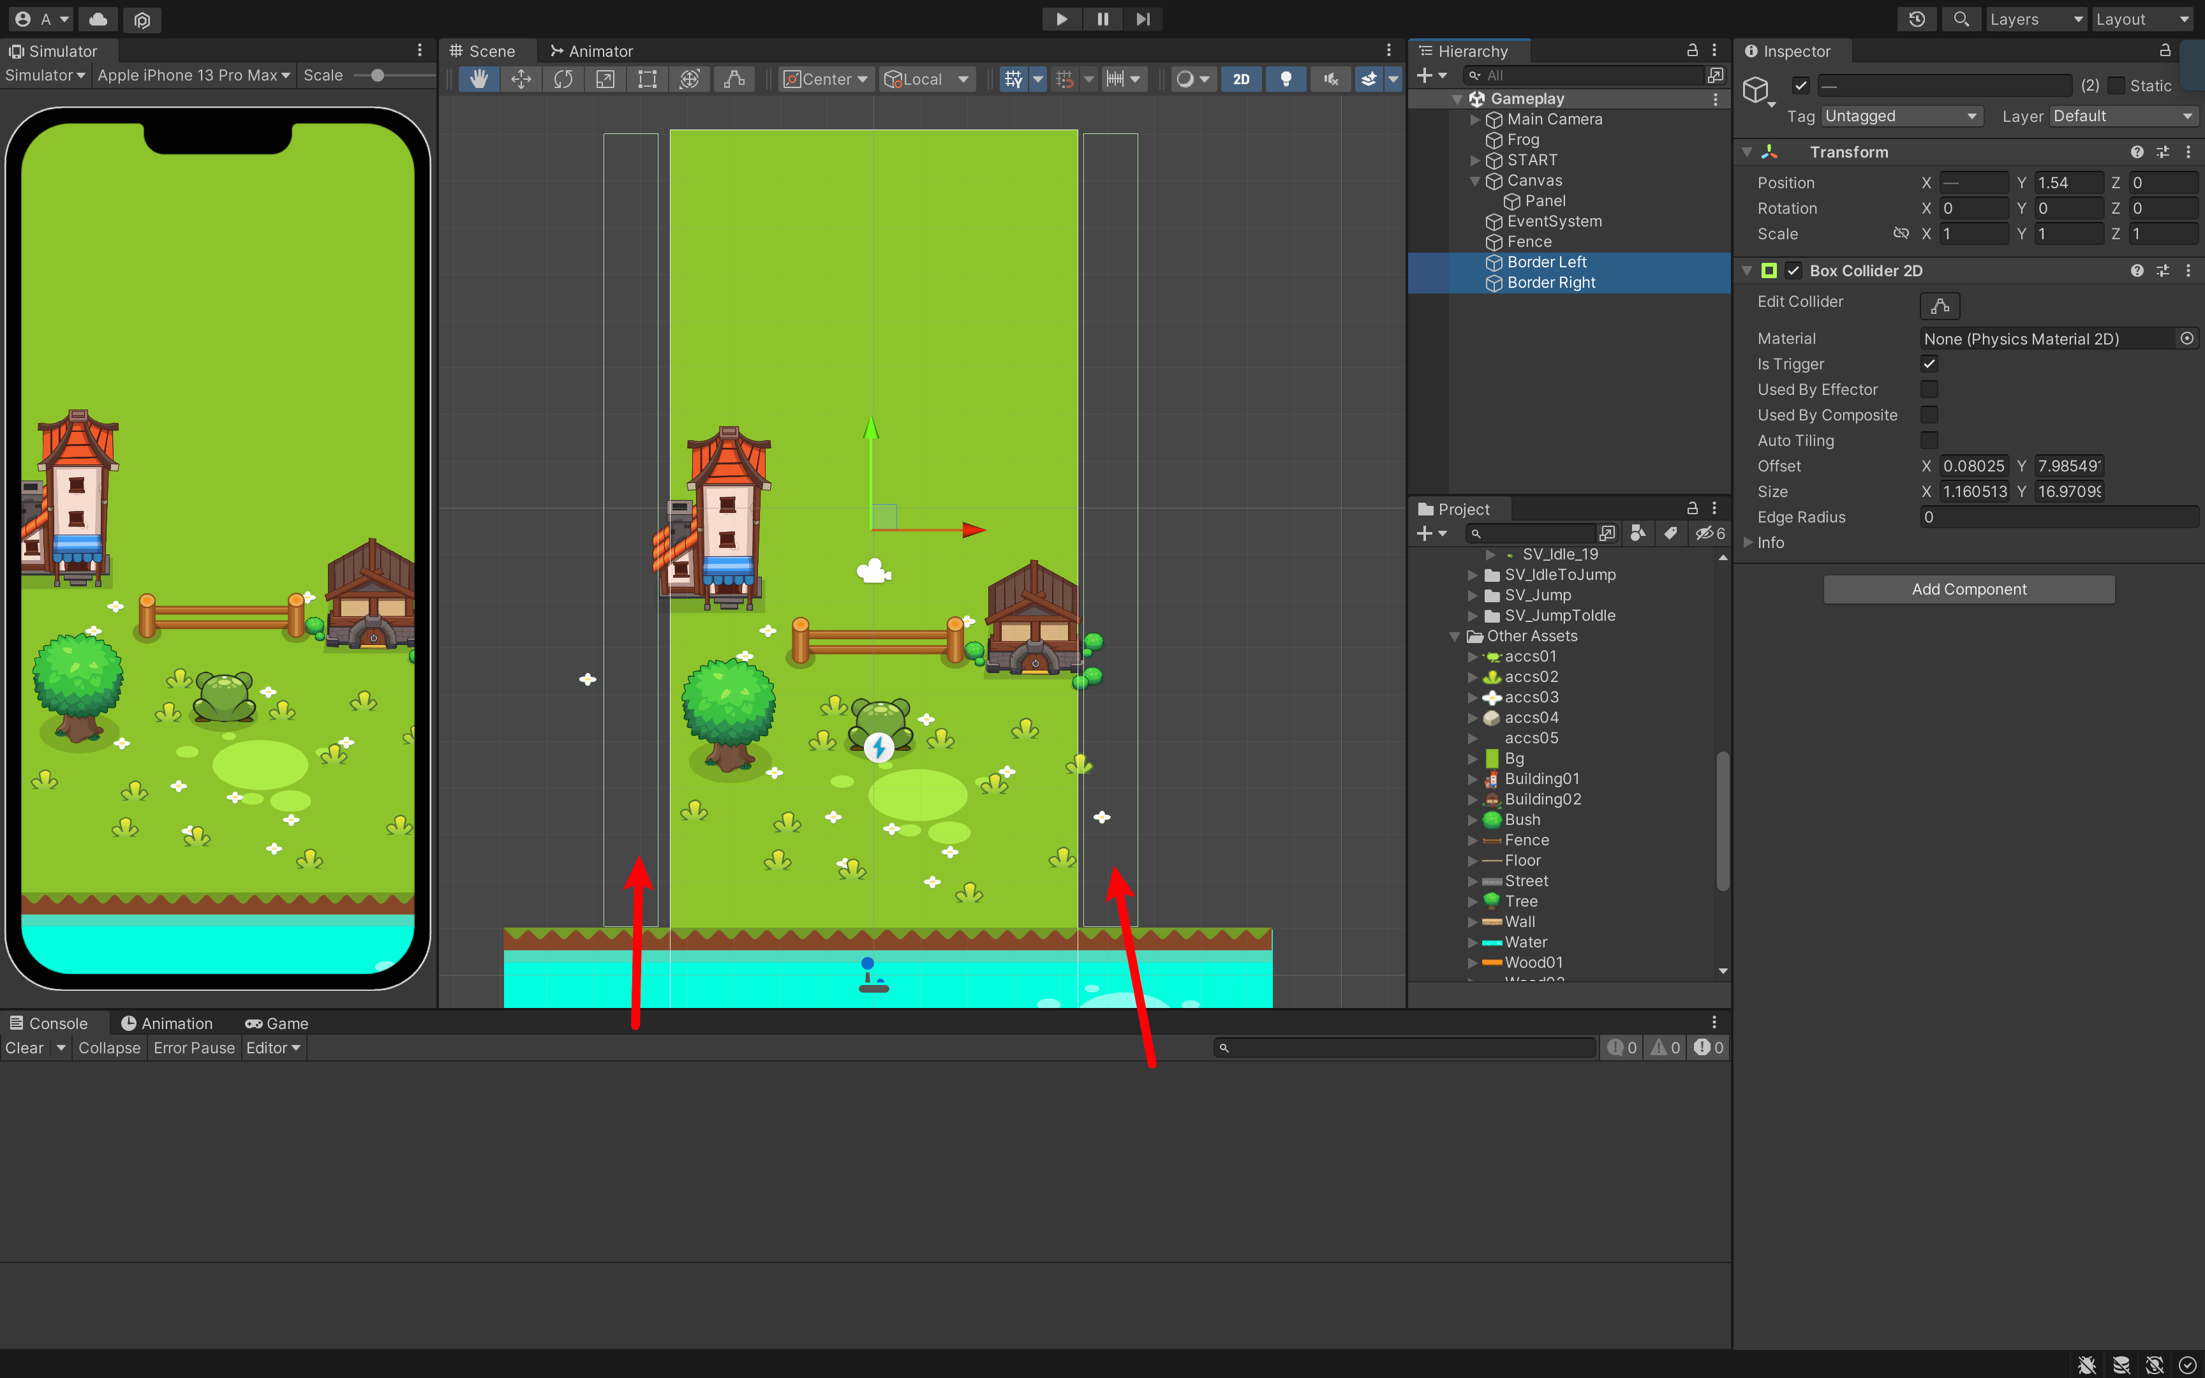Toggle the Is Trigger checkbox
Viewport: 2205px width, 1378px height.
tap(1929, 364)
